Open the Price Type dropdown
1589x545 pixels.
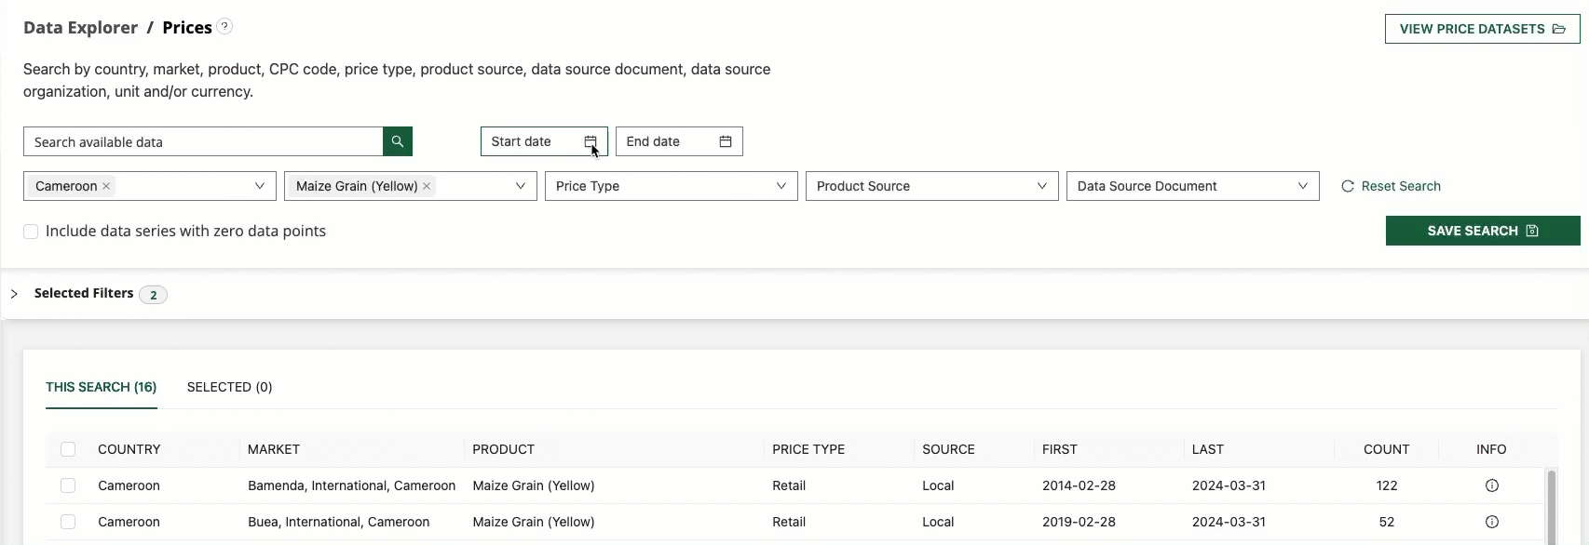[671, 186]
